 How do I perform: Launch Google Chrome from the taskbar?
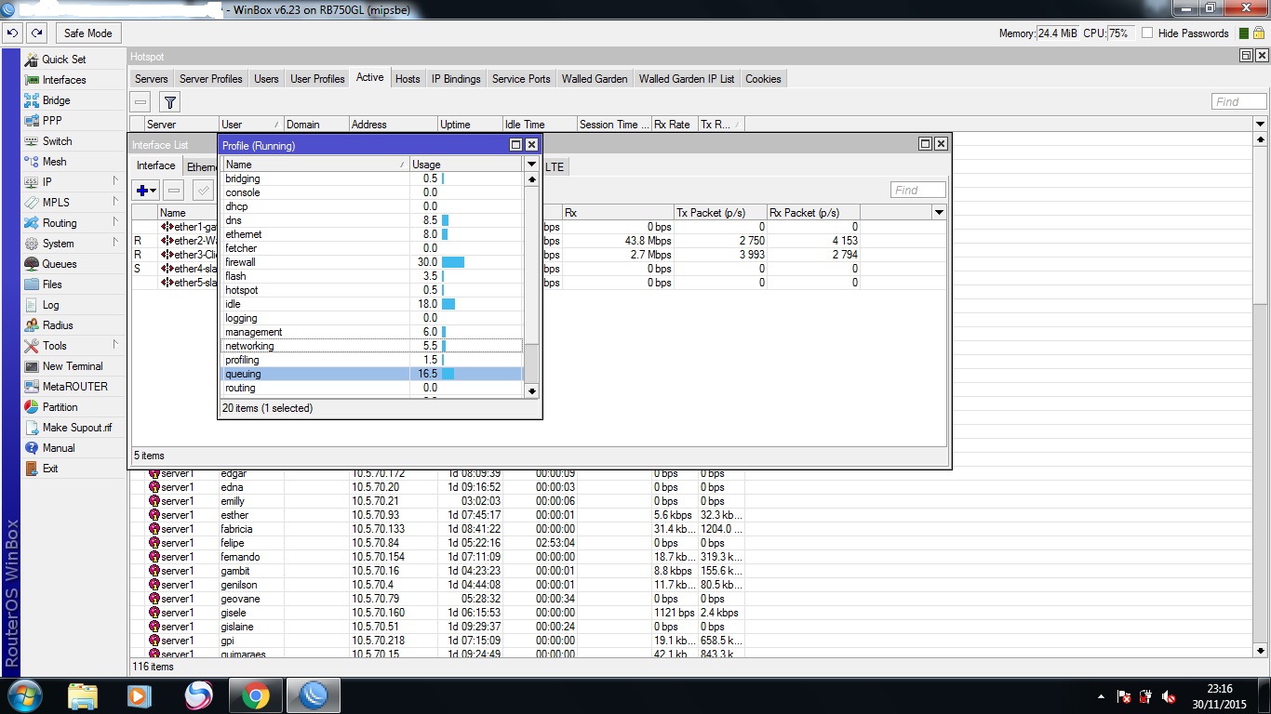coord(256,695)
